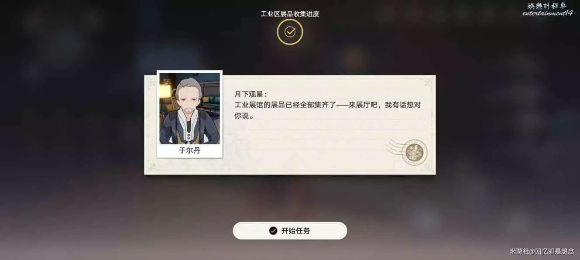Image resolution: width=580 pixels, height=260 pixels.
Task: Start the mission with the 开始任务 button
Action: [290, 231]
